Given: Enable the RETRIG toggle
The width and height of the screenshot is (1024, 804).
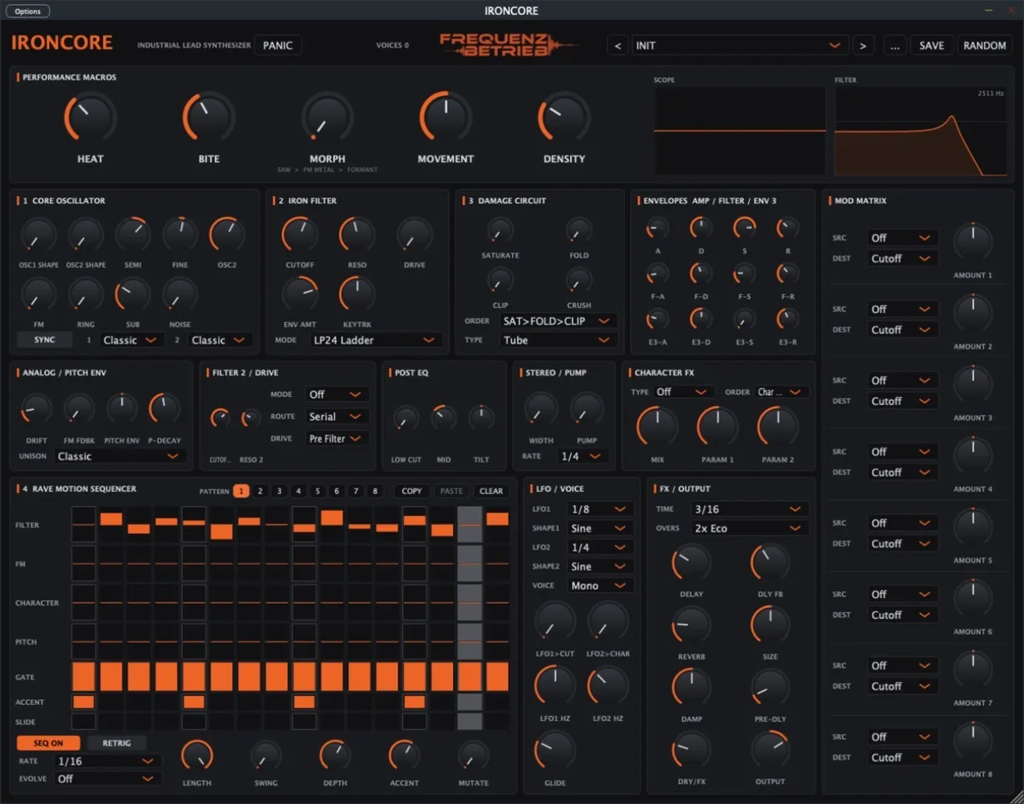Looking at the screenshot, I should [x=116, y=743].
